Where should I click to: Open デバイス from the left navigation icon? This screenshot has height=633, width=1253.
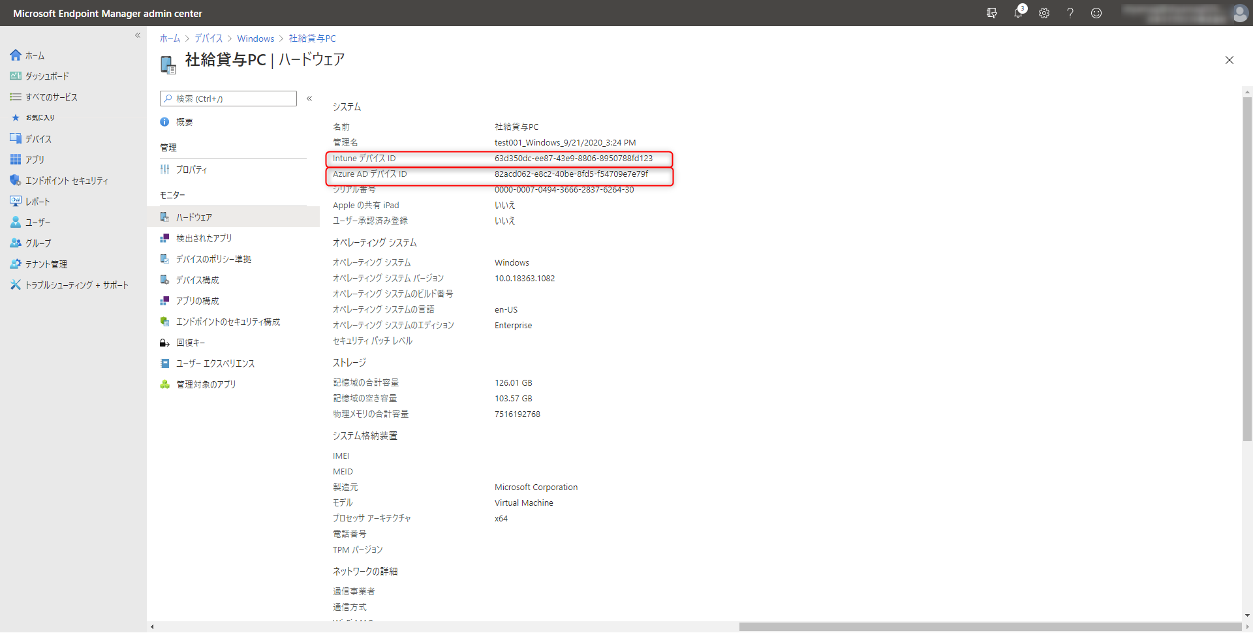16,138
